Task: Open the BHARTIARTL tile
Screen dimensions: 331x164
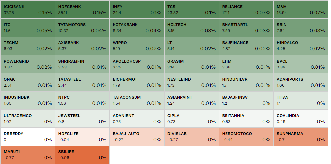Action: (246, 28)
